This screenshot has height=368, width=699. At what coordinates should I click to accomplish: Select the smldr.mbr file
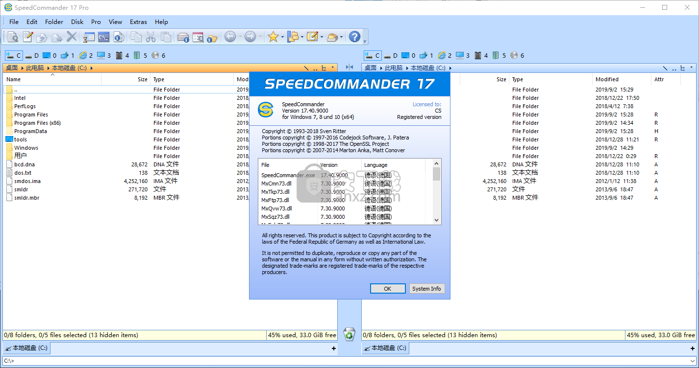pos(27,198)
